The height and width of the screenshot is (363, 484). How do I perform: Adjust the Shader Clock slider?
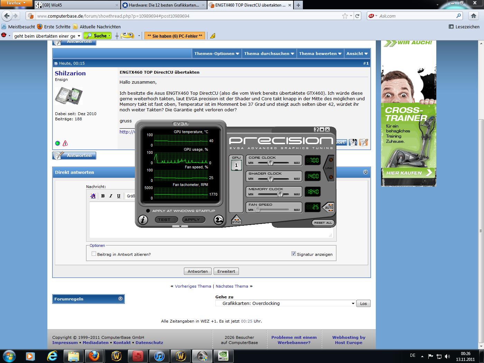pyautogui.click(x=271, y=179)
